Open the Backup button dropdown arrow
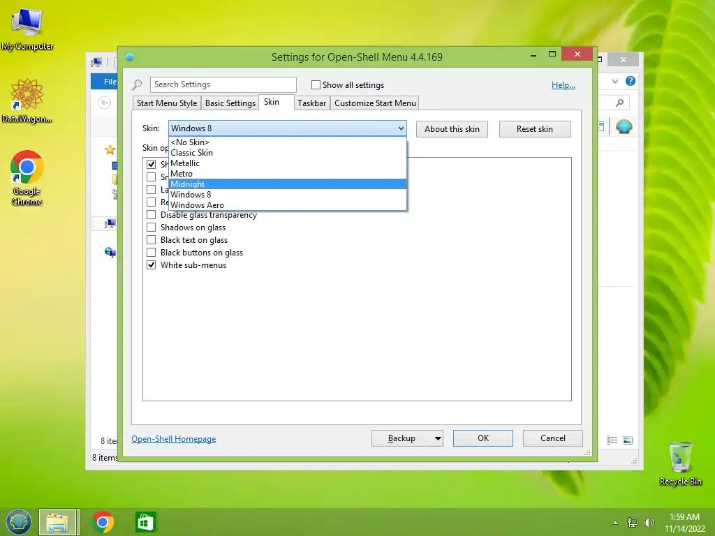 pyautogui.click(x=438, y=438)
